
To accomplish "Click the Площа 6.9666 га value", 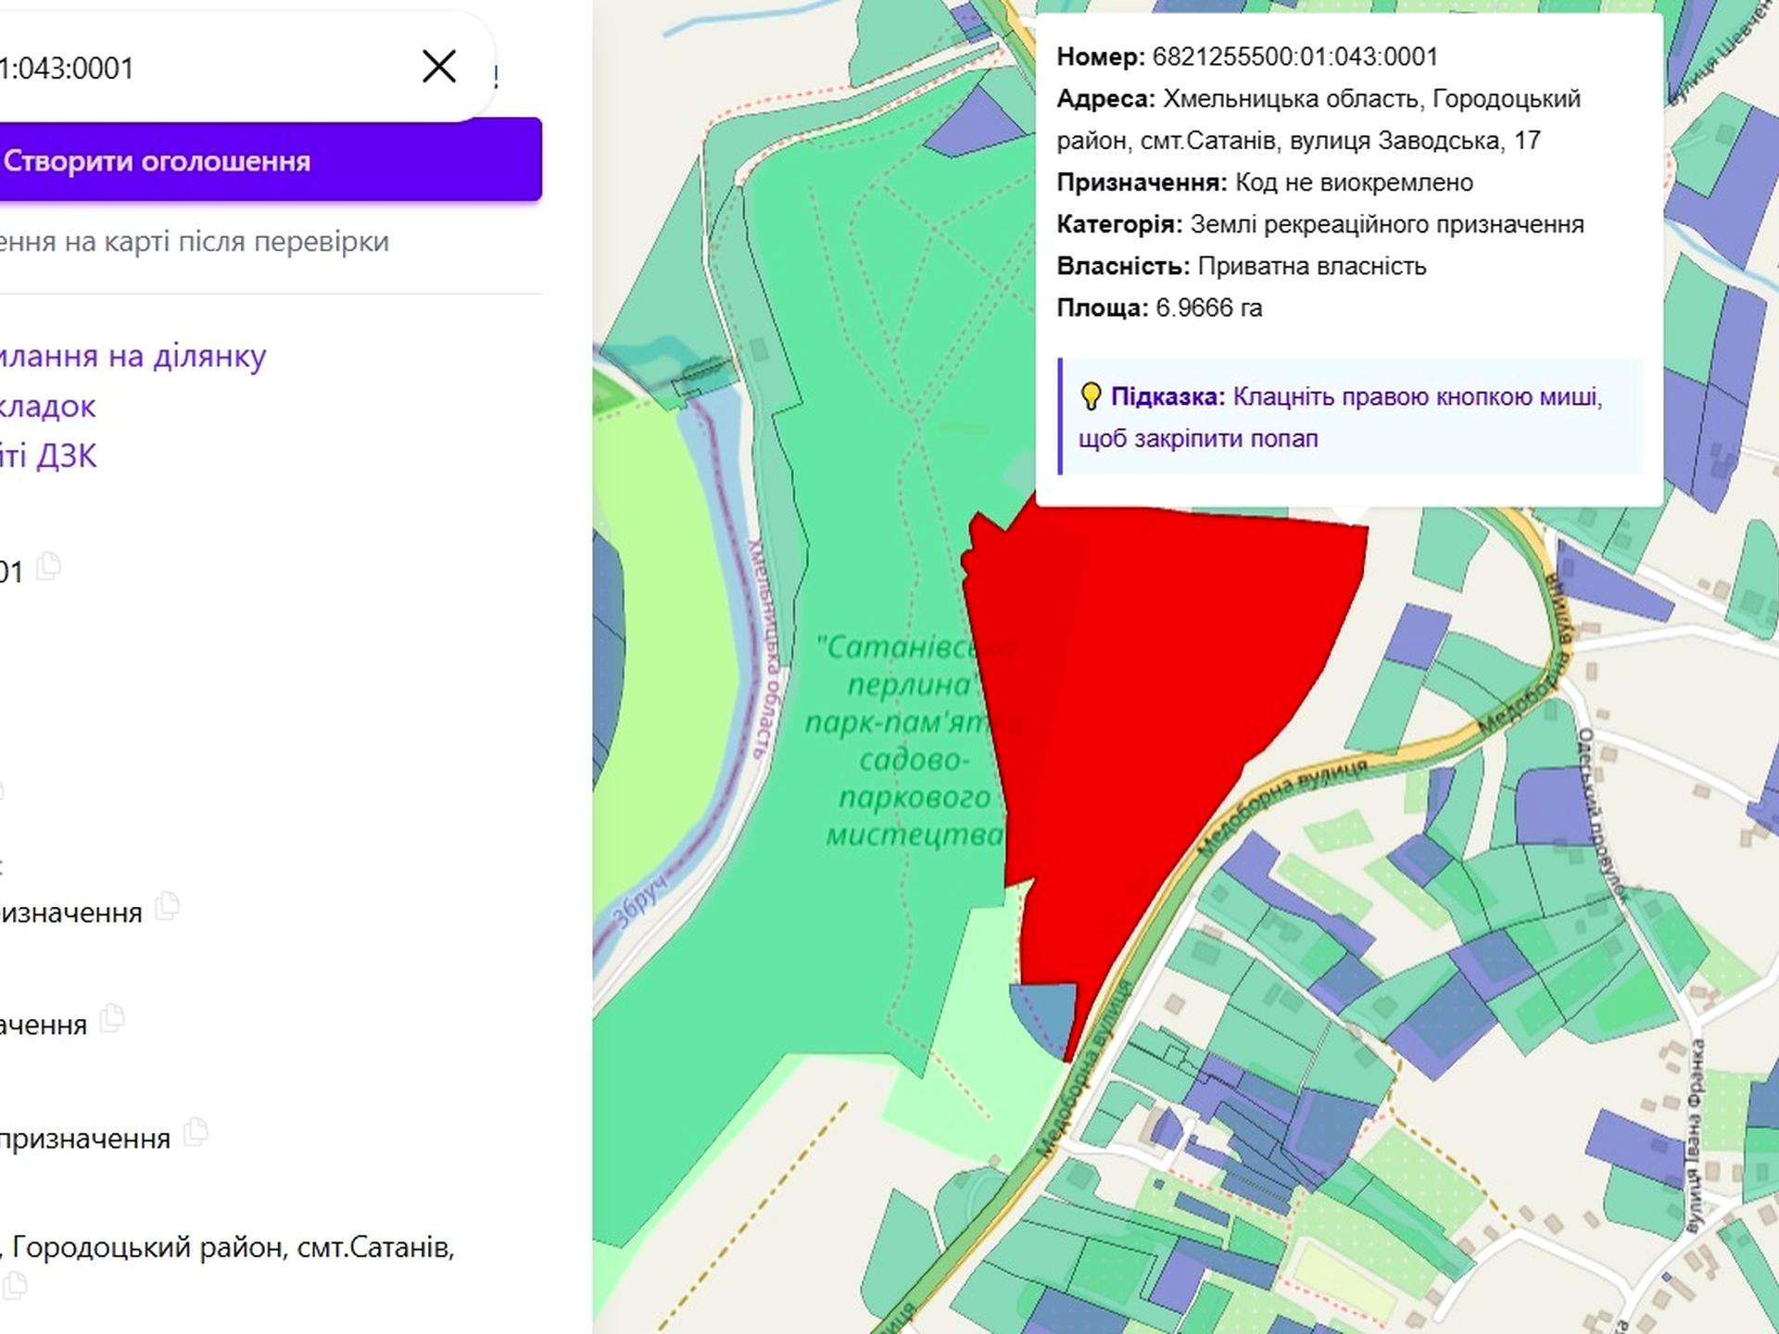I will pos(1208,308).
